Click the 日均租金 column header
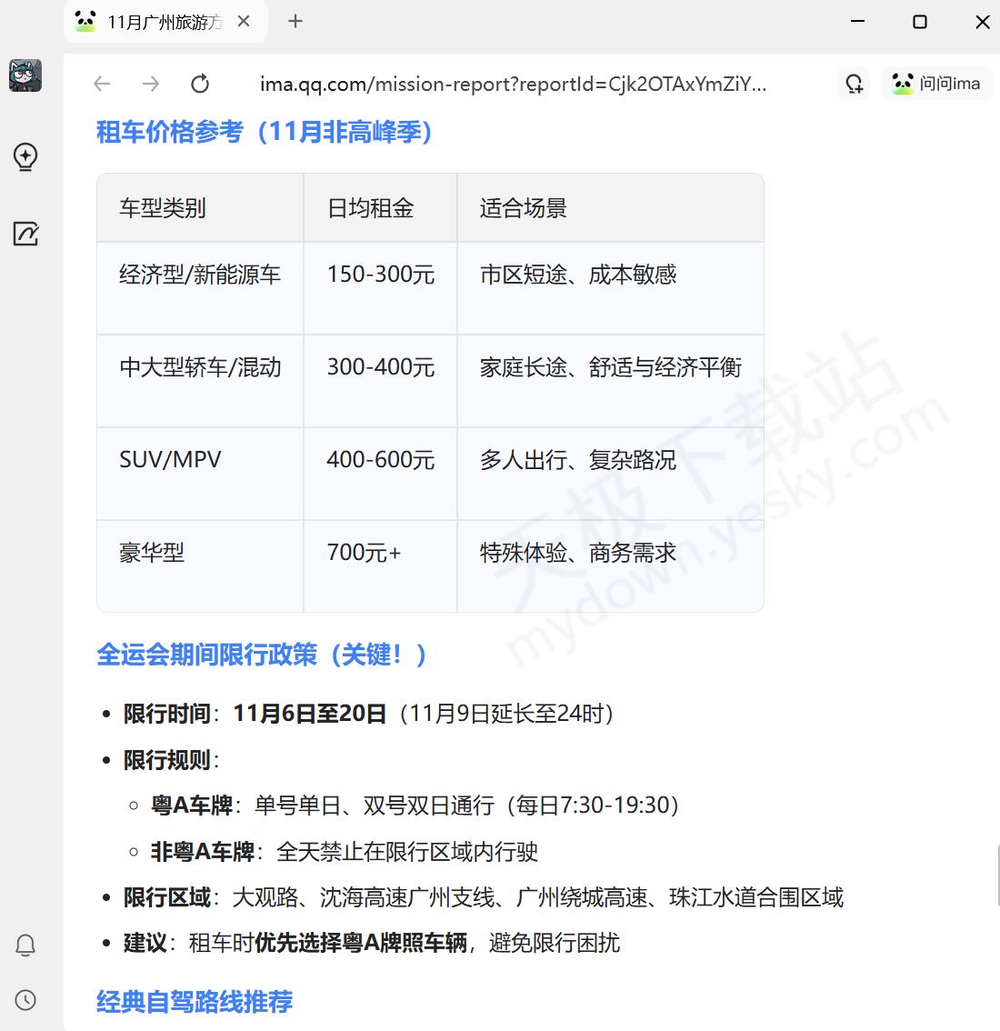Image resolution: width=1000 pixels, height=1031 pixels. click(371, 208)
